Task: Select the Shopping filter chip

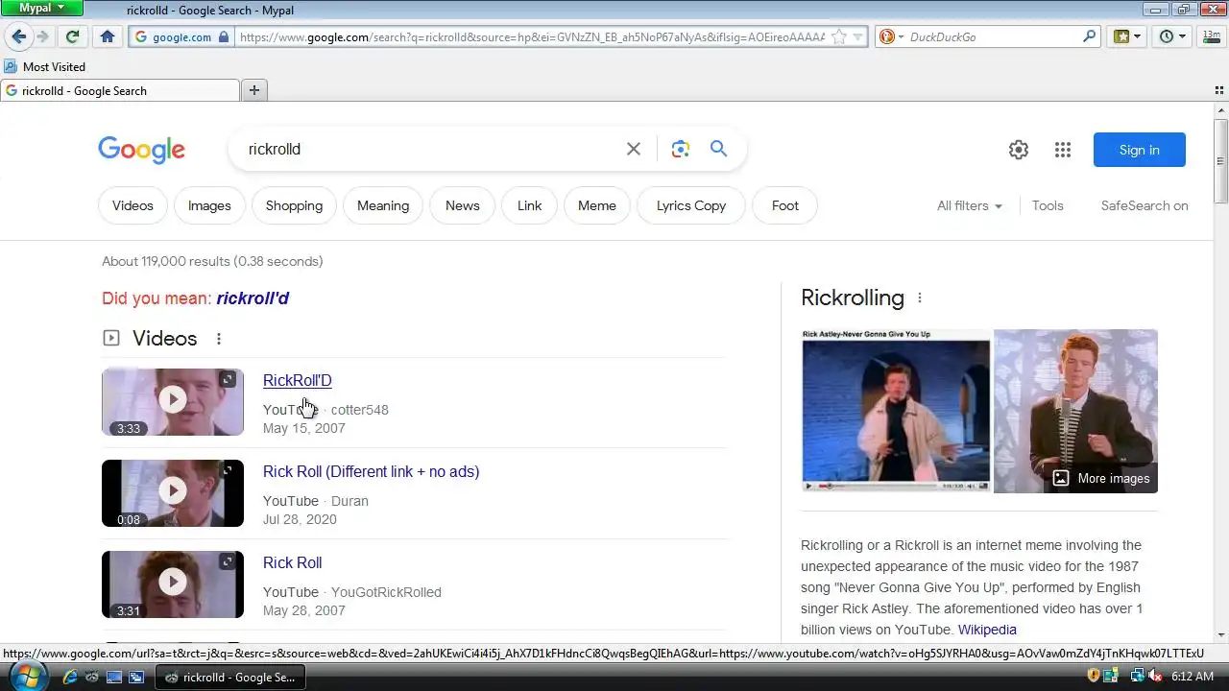Action: 294,205
